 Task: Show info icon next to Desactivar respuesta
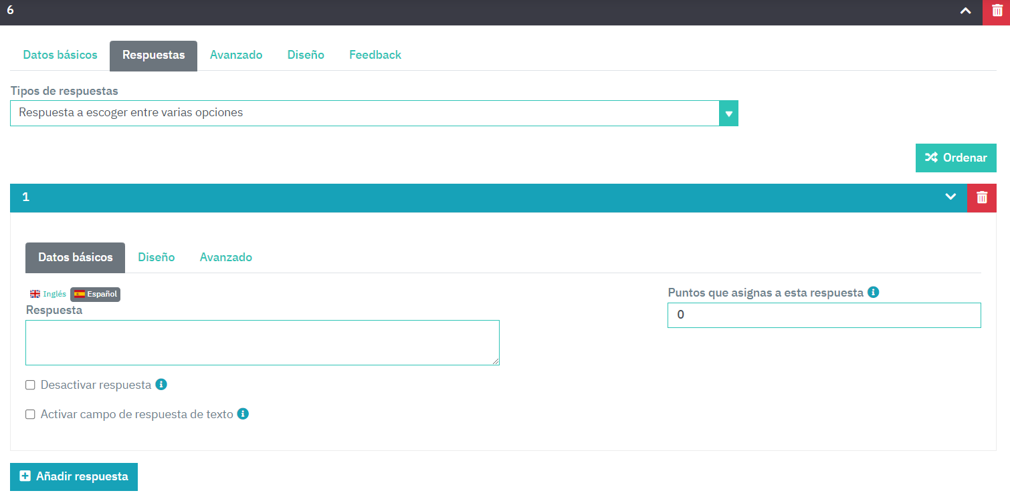161,384
